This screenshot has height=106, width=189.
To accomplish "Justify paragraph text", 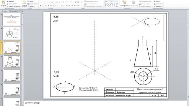I will pos(75,6).
